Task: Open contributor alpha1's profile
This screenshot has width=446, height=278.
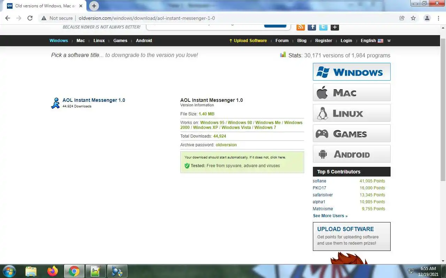Action: (x=319, y=202)
